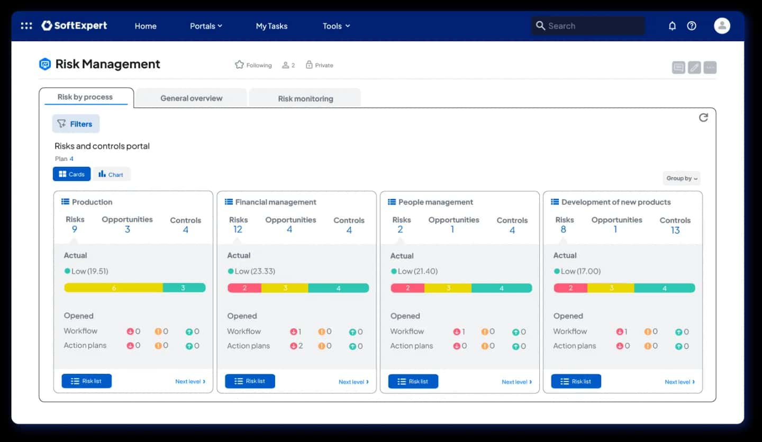Viewport: 762px width, 442px height.
Task: Expand the Portals menu dropdown
Action: (206, 26)
